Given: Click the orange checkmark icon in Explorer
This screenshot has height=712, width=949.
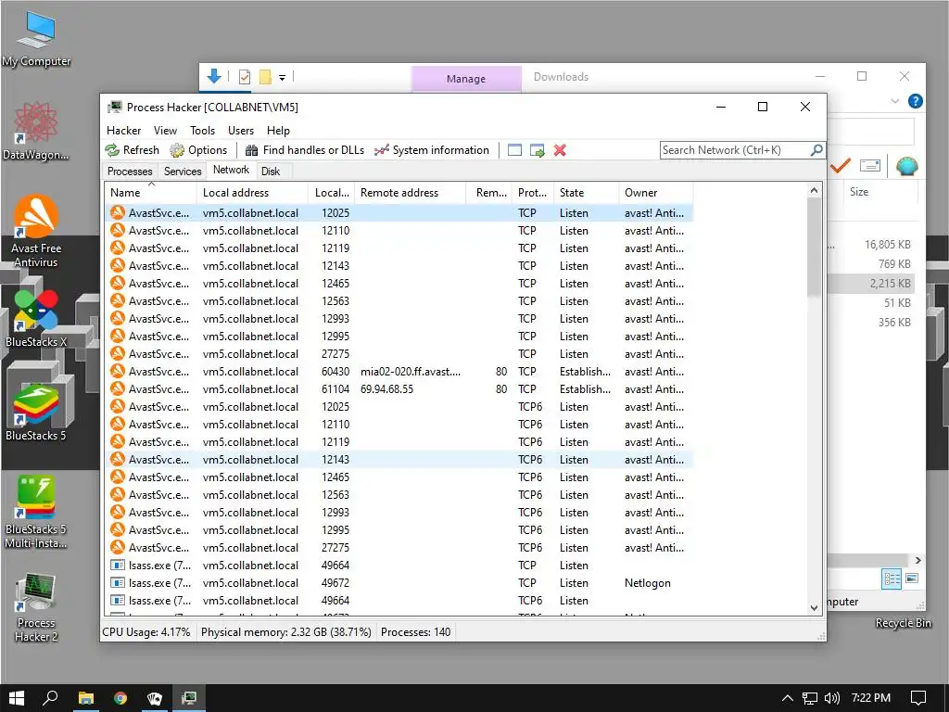Looking at the screenshot, I should click(x=840, y=165).
